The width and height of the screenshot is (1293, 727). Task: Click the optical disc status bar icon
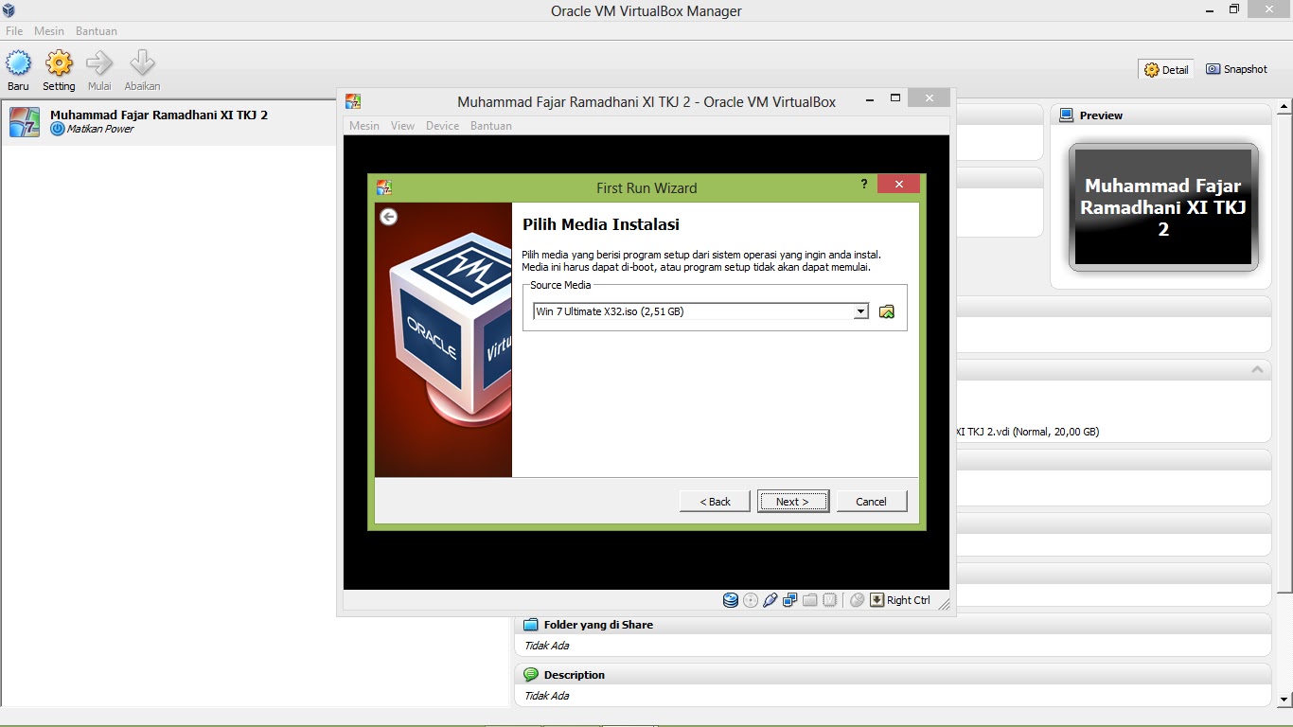(x=751, y=600)
